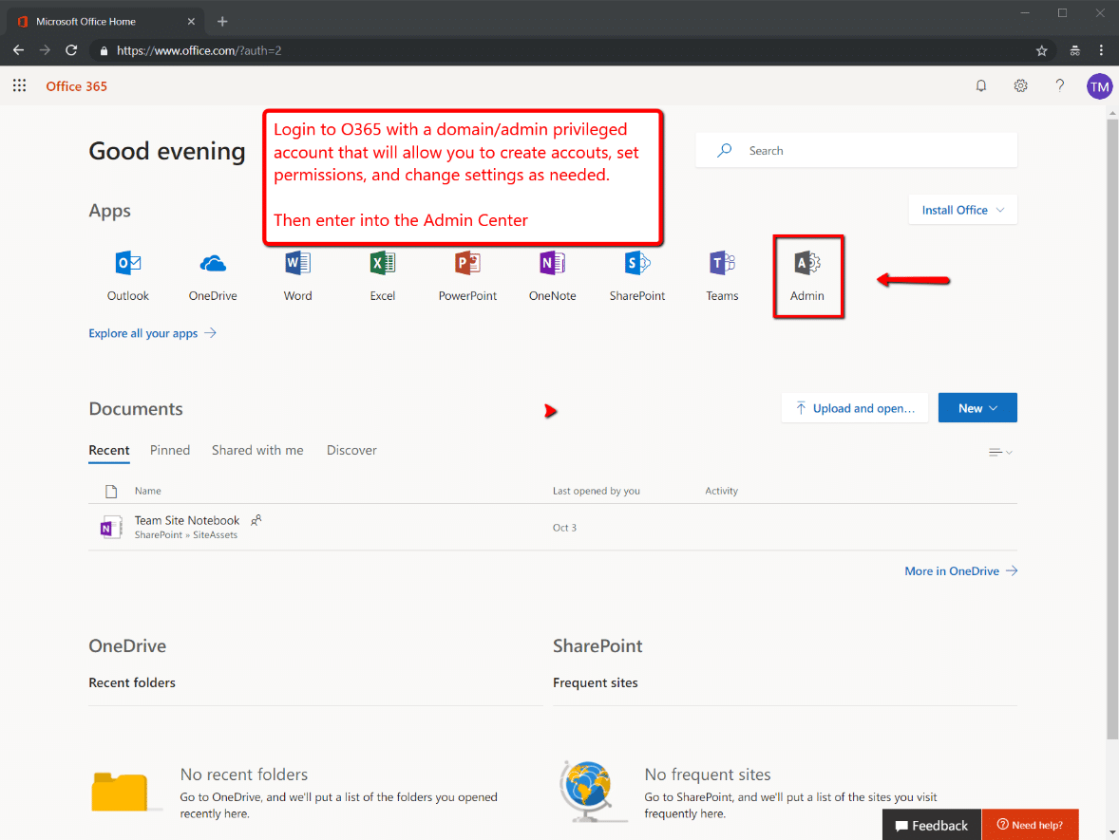The height and width of the screenshot is (840, 1119).
Task: Click the file type column icon header
Action: coord(110,491)
